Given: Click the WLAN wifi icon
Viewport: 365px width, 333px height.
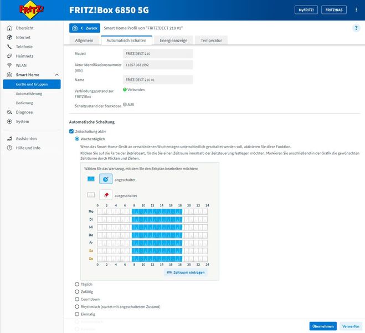Looking at the screenshot, I should [x=9, y=65].
